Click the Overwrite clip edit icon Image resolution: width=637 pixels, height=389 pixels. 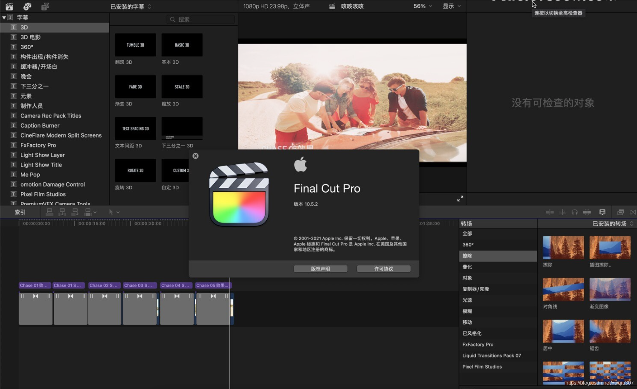pos(88,212)
